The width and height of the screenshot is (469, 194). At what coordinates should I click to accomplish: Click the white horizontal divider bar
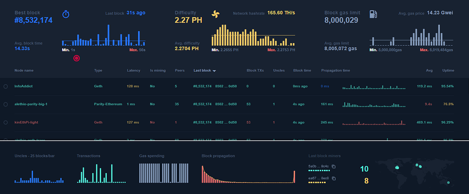click(x=234, y=140)
